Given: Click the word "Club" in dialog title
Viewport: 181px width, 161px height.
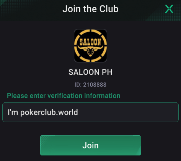Looking at the screenshot, I should click(x=109, y=9).
